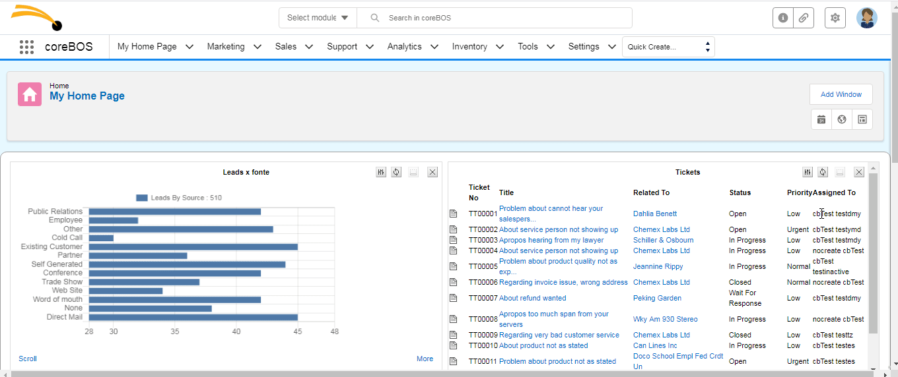Click document icon for ticket TT00010
The height and width of the screenshot is (377, 898).
tap(453, 345)
